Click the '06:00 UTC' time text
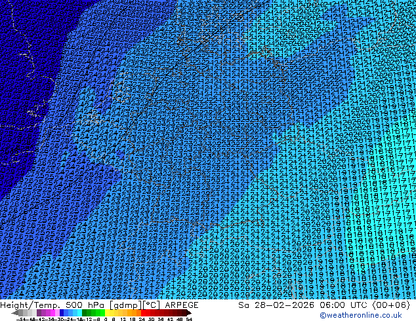This screenshot has width=416, height=321. 344,305
